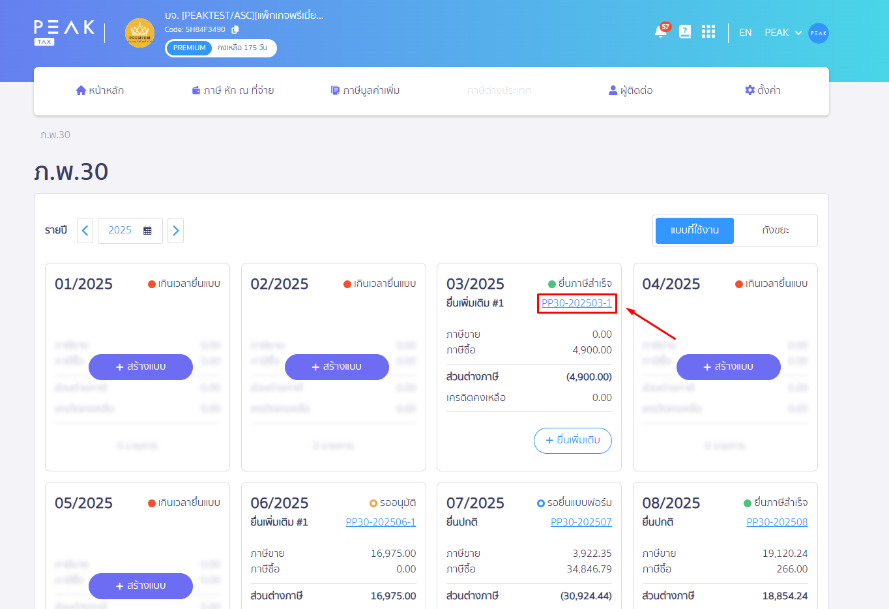This screenshot has width=889, height=609.
Task: Open the apps grid launcher icon
Action: pos(708,32)
